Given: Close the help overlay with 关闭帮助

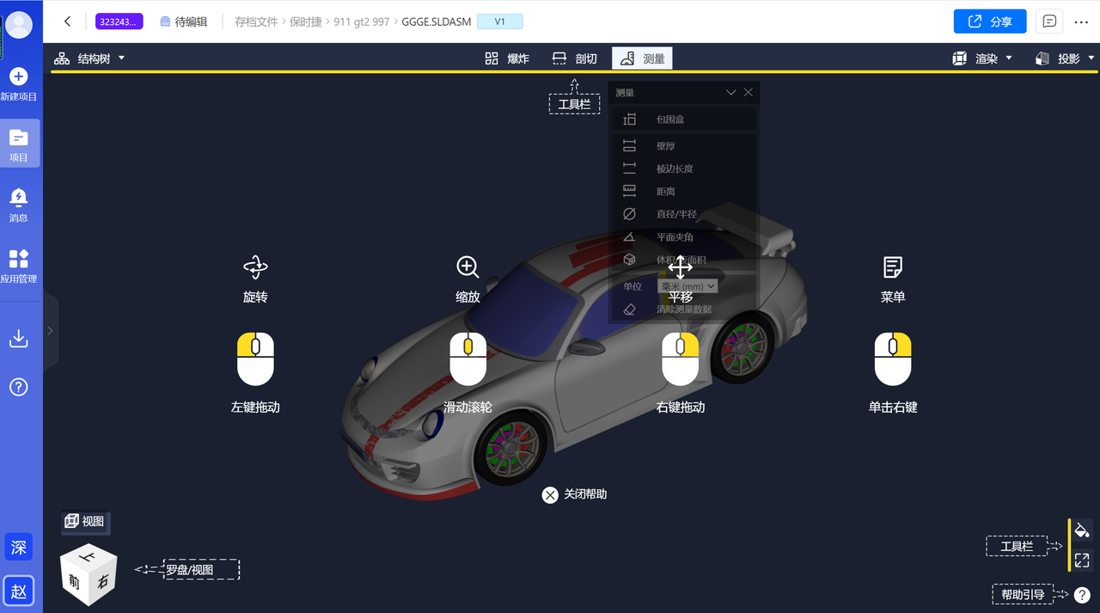Looking at the screenshot, I should (574, 494).
